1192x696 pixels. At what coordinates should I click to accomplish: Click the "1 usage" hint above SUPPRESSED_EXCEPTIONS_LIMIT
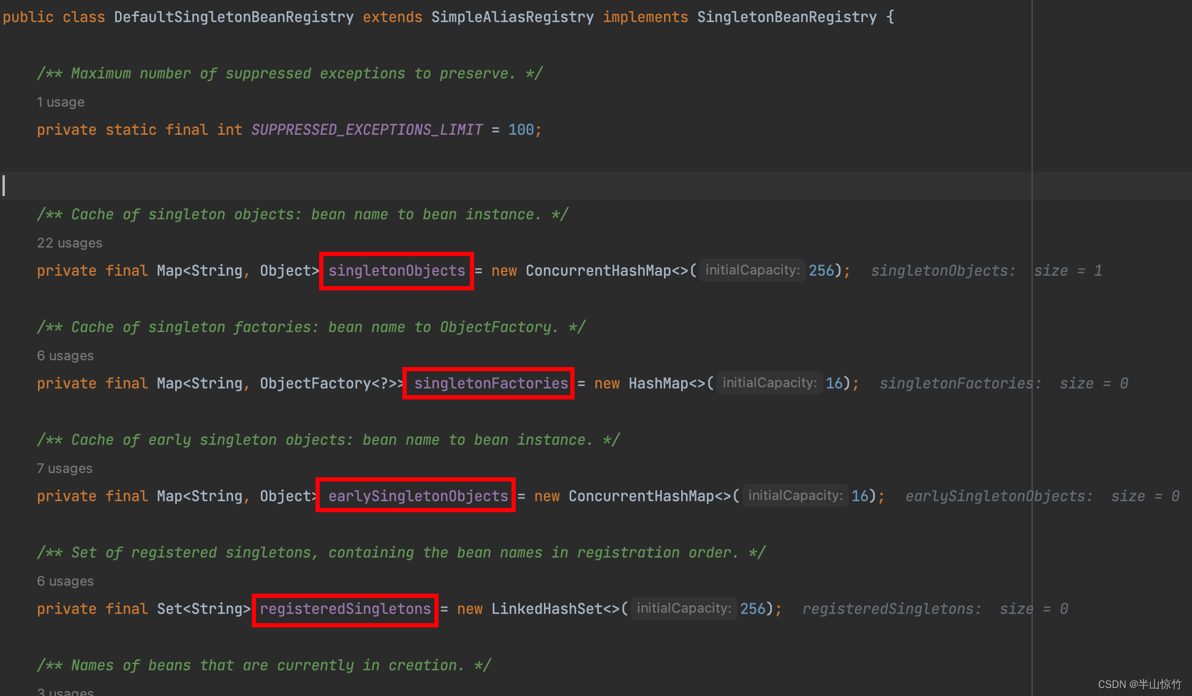pyautogui.click(x=61, y=102)
